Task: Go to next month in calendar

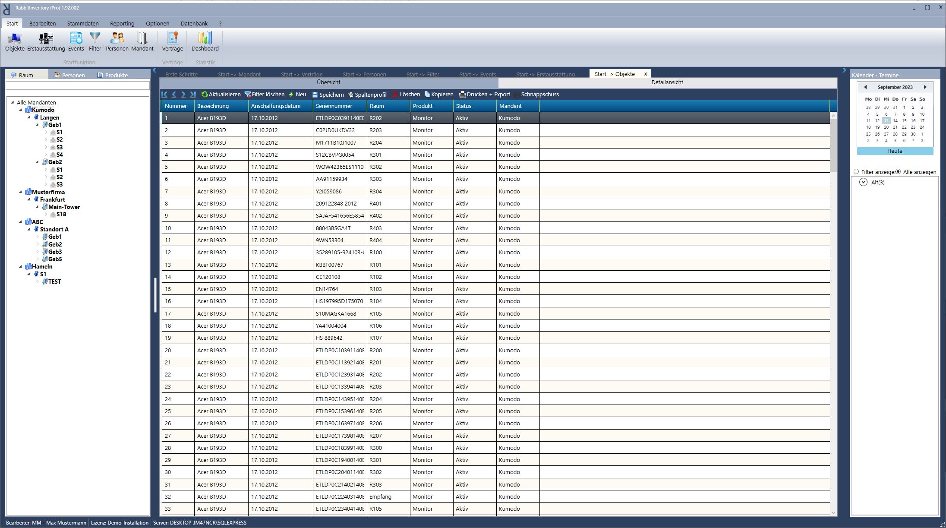Action: pyautogui.click(x=925, y=87)
